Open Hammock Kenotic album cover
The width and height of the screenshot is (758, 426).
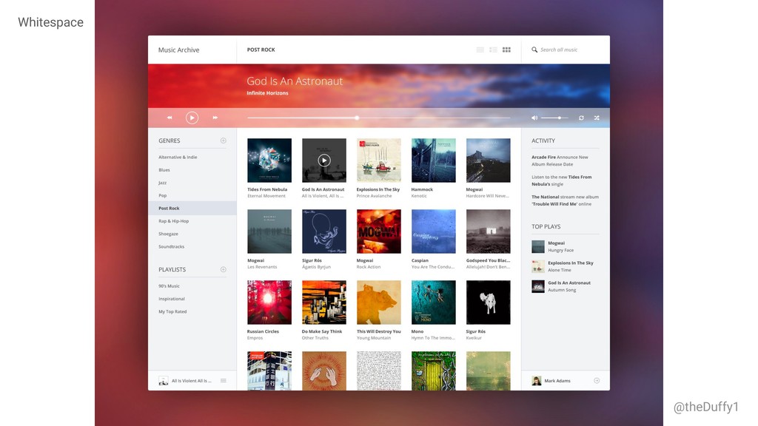(x=434, y=160)
